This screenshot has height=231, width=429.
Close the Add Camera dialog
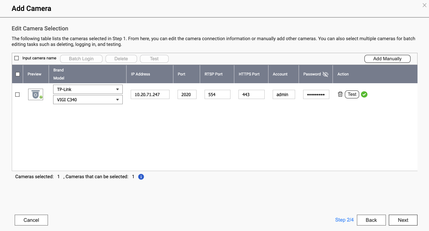(424, 5)
